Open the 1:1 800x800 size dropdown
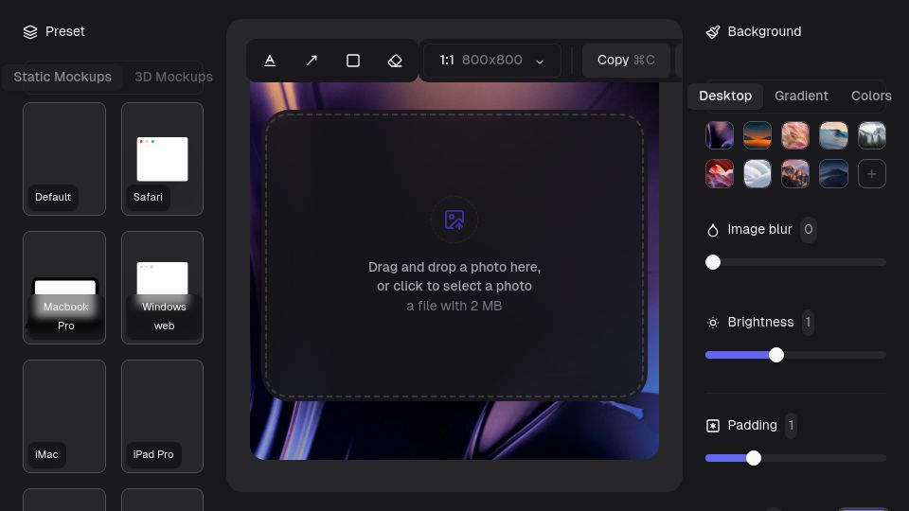Screen dimensions: 909x511 pyautogui.click(x=492, y=61)
